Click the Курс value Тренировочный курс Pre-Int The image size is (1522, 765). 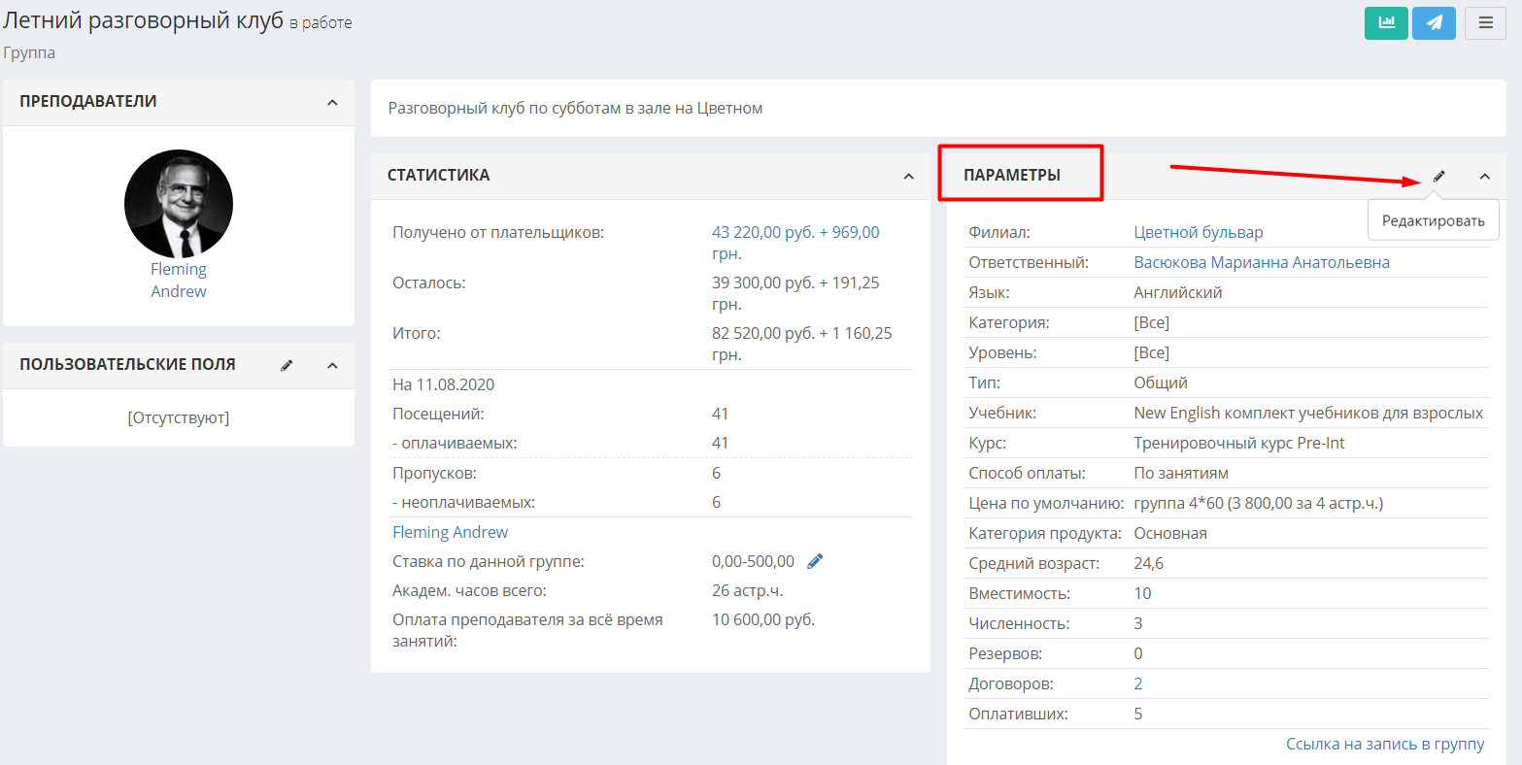tap(1239, 443)
